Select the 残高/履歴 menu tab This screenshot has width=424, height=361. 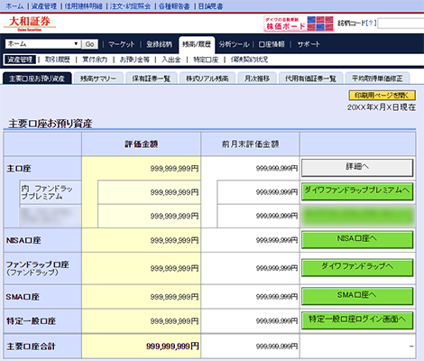197,44
